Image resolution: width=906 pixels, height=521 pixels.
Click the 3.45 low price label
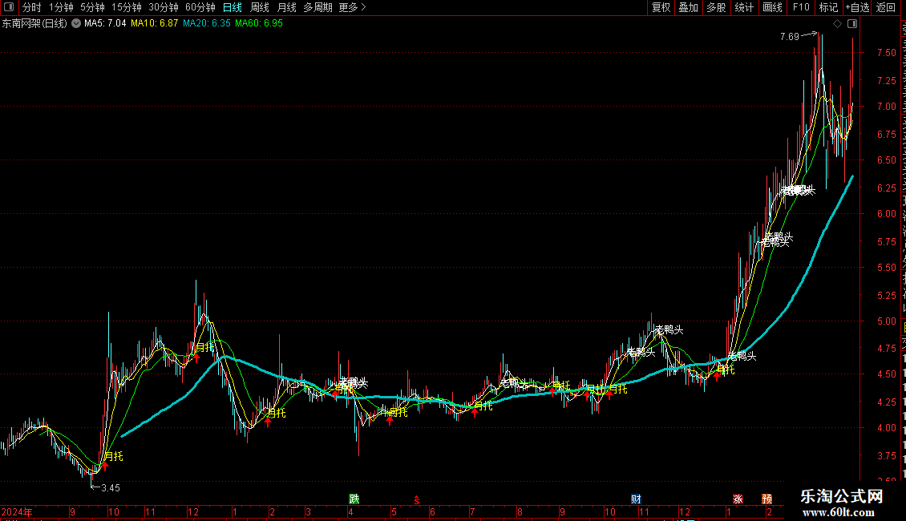[111, 488]
